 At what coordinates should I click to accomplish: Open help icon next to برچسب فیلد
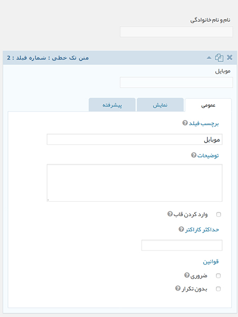pyautogui.click(x=185, y=123)
